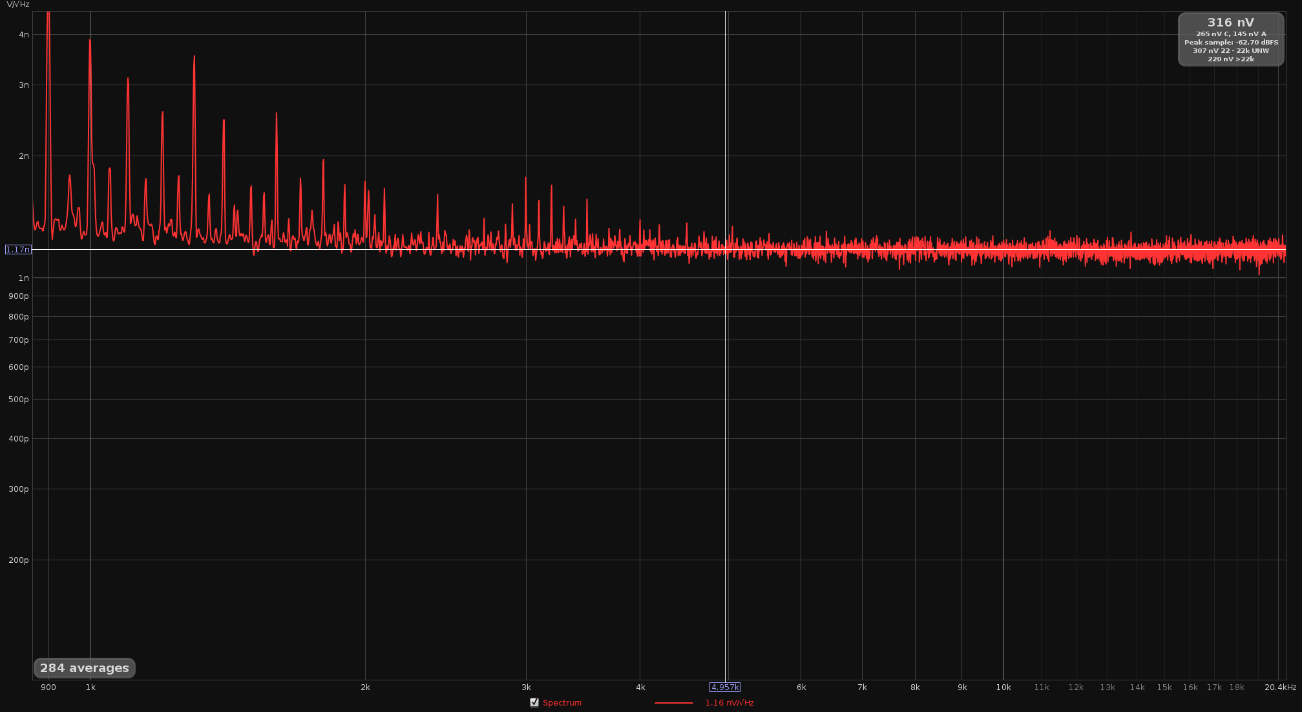Click the 1.16 nV/√Hz legend value
Image resolution: width=1302 pixels, height=712 pixels.
pyautogui.click(x=730, y=703)
